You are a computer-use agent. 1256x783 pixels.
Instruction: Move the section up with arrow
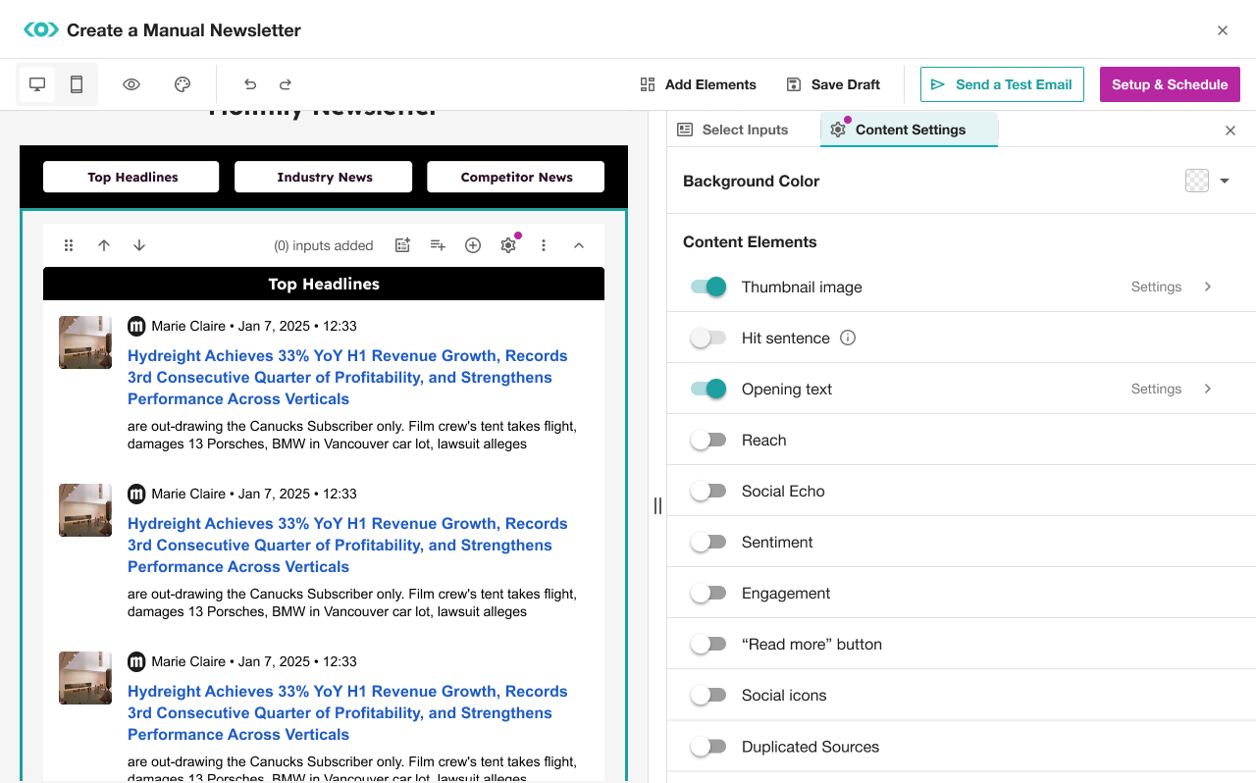coord(104,245)
